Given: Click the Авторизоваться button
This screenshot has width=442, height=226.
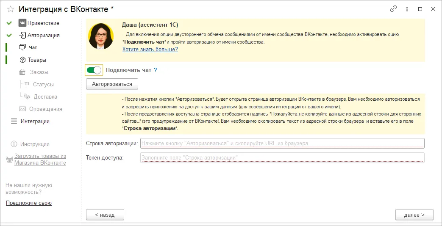Looking at the screenshot, I should (x=112, y=84).
